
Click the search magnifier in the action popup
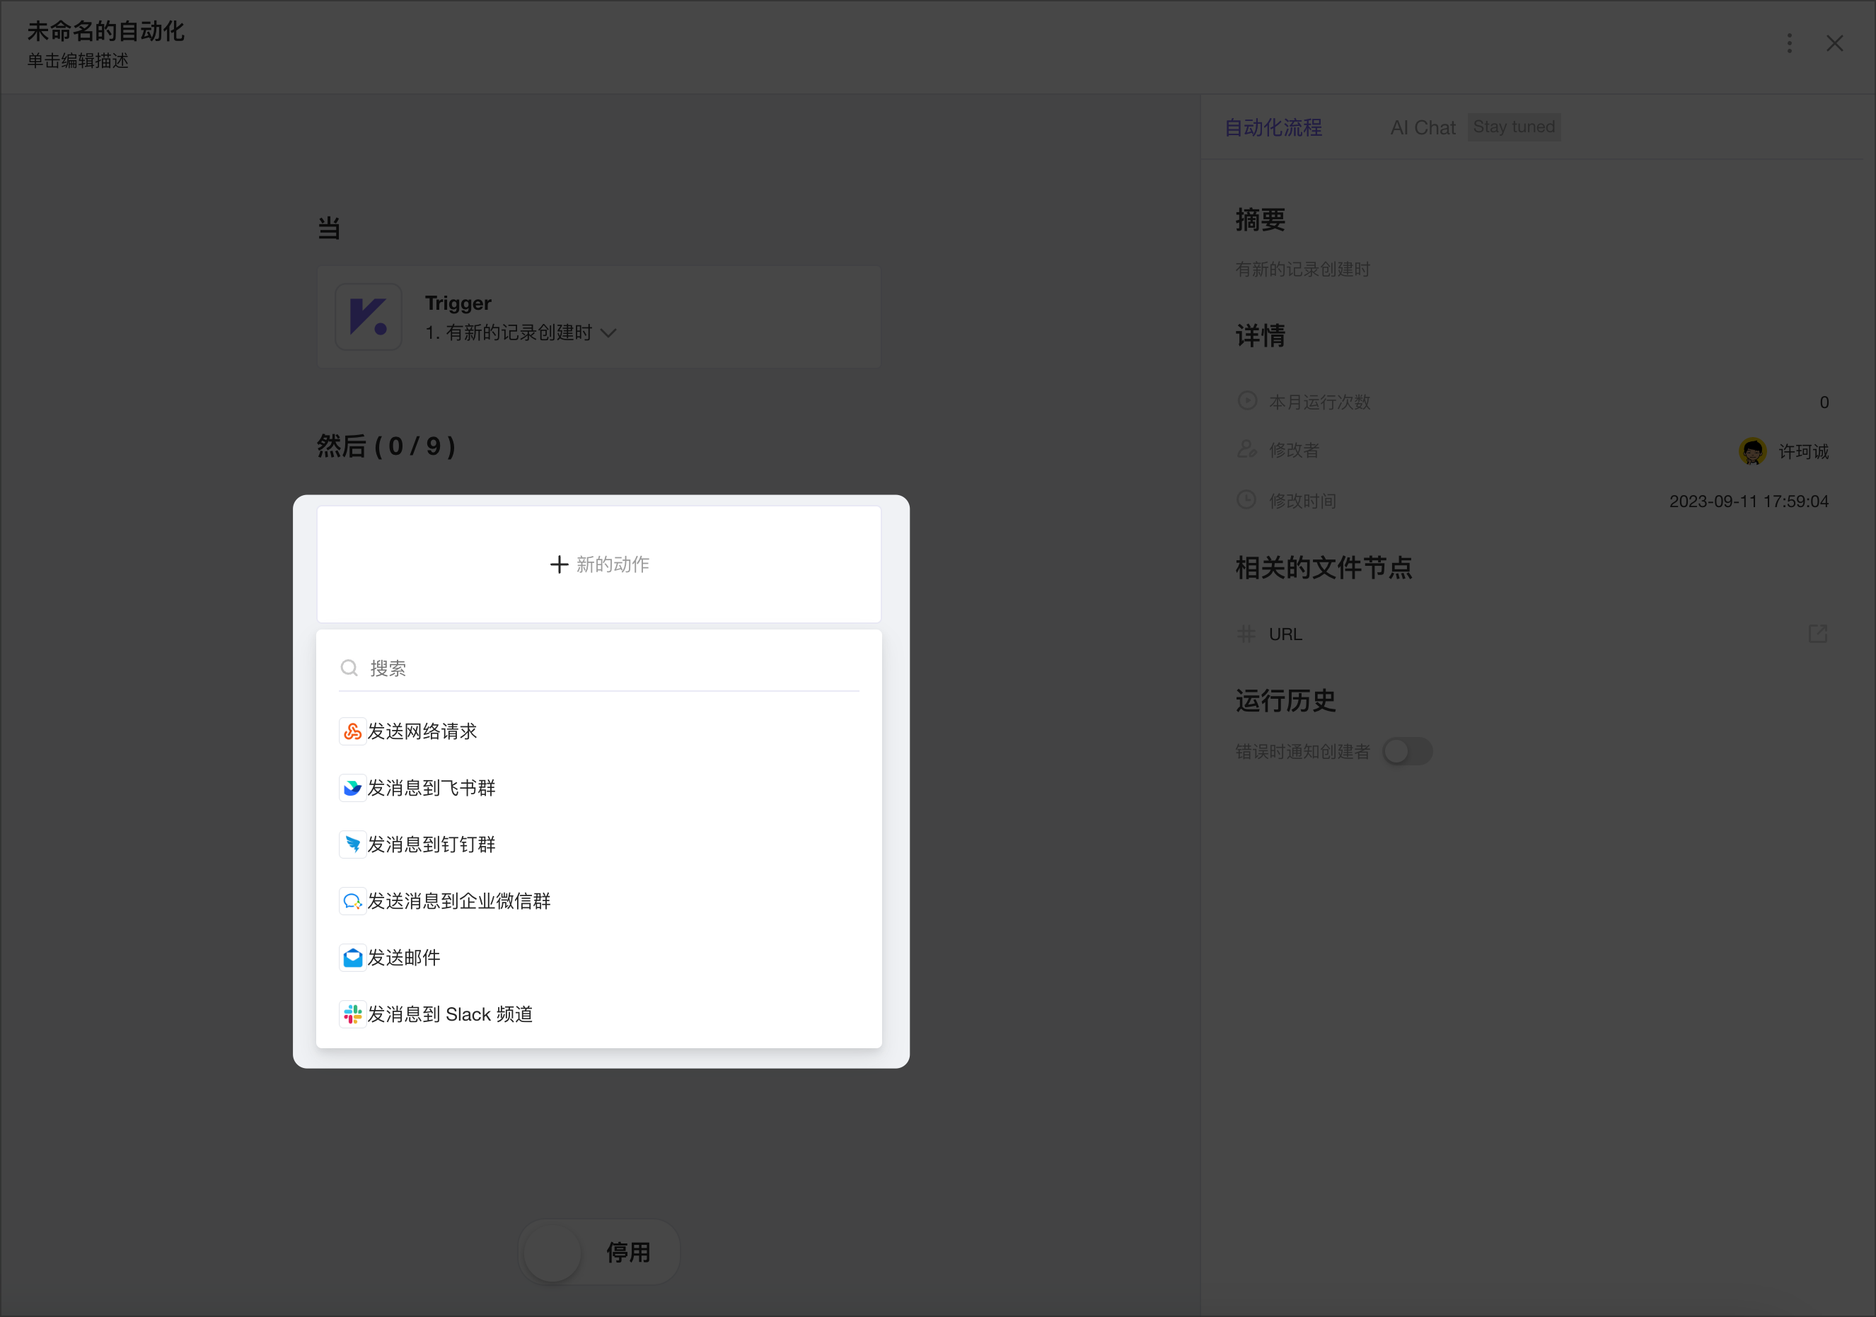pos(349,668)
